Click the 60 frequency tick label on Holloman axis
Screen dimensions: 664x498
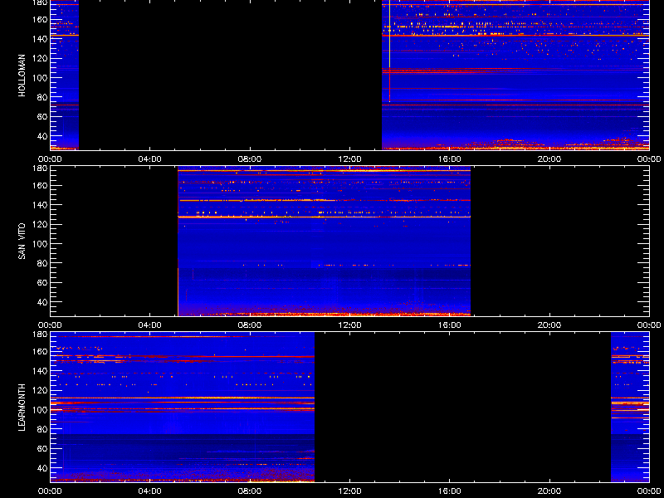(x=42, y=117)
